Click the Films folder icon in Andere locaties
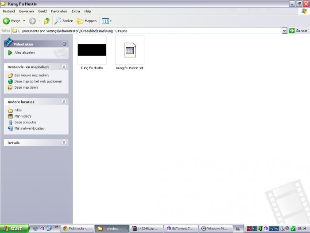The width and height of the screenshot is (310, 233). click(10, 111)
